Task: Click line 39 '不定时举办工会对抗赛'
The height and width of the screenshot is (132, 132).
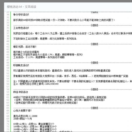Action: click(45, 39)
